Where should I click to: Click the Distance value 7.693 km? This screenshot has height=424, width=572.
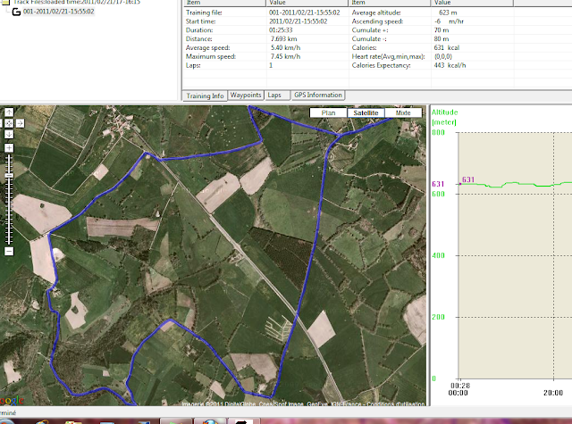(284, 38)
